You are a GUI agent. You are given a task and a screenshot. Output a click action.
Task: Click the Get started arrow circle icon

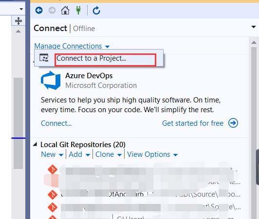[x=233, y=123]
